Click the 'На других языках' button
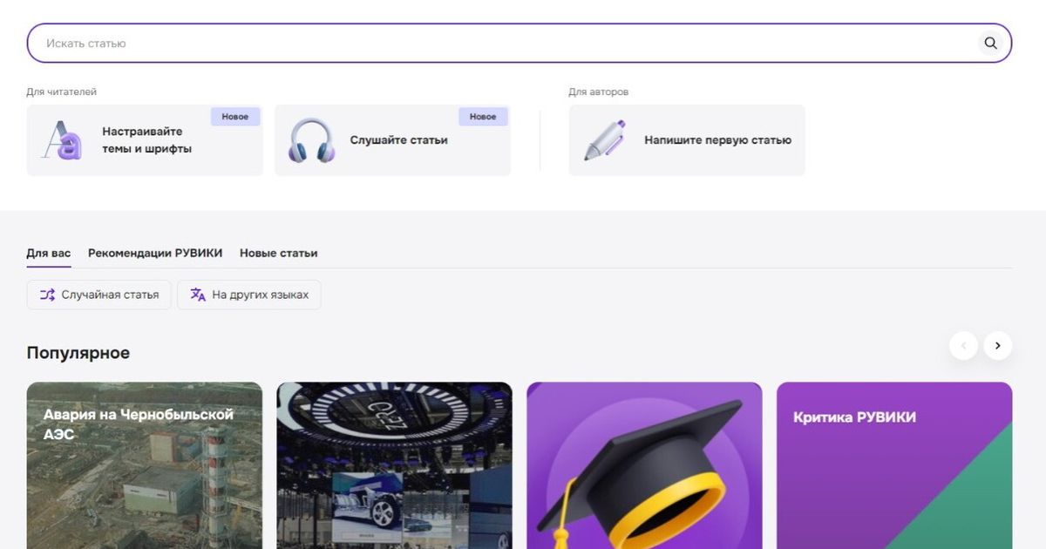 click(x=249, y=295)
